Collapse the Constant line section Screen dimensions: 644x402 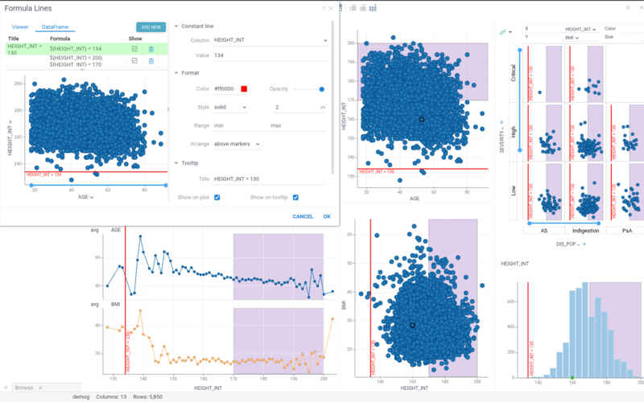176,27
